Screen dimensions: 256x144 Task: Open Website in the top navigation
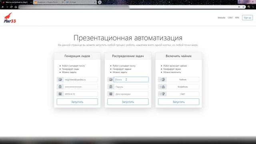[x=221, y=18]
